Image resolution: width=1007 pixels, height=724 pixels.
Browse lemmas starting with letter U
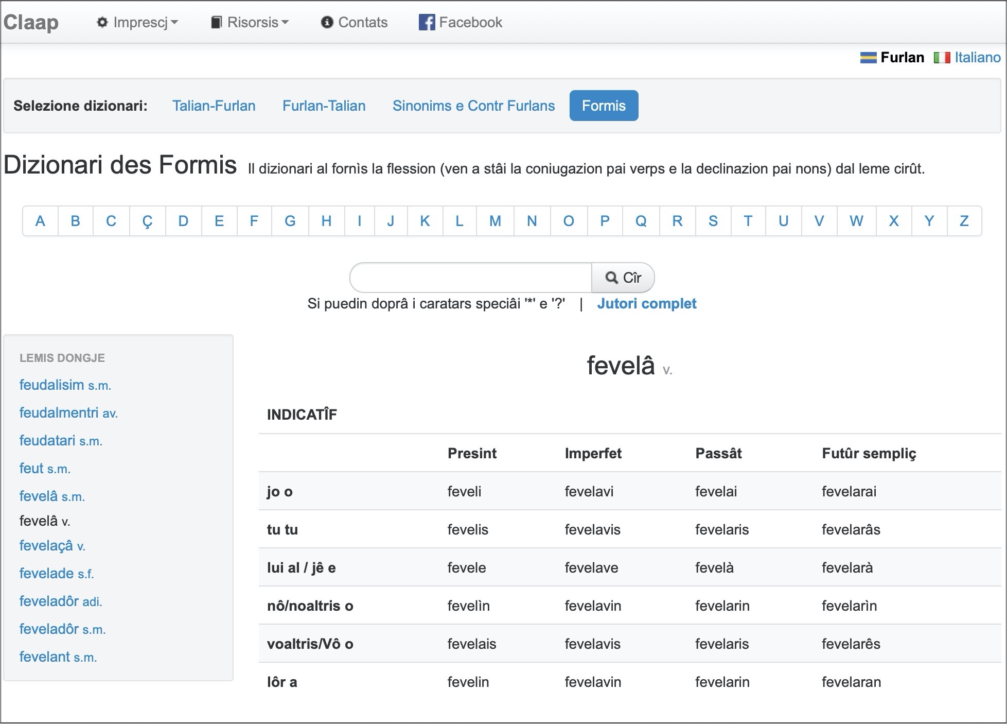point(784,221)
